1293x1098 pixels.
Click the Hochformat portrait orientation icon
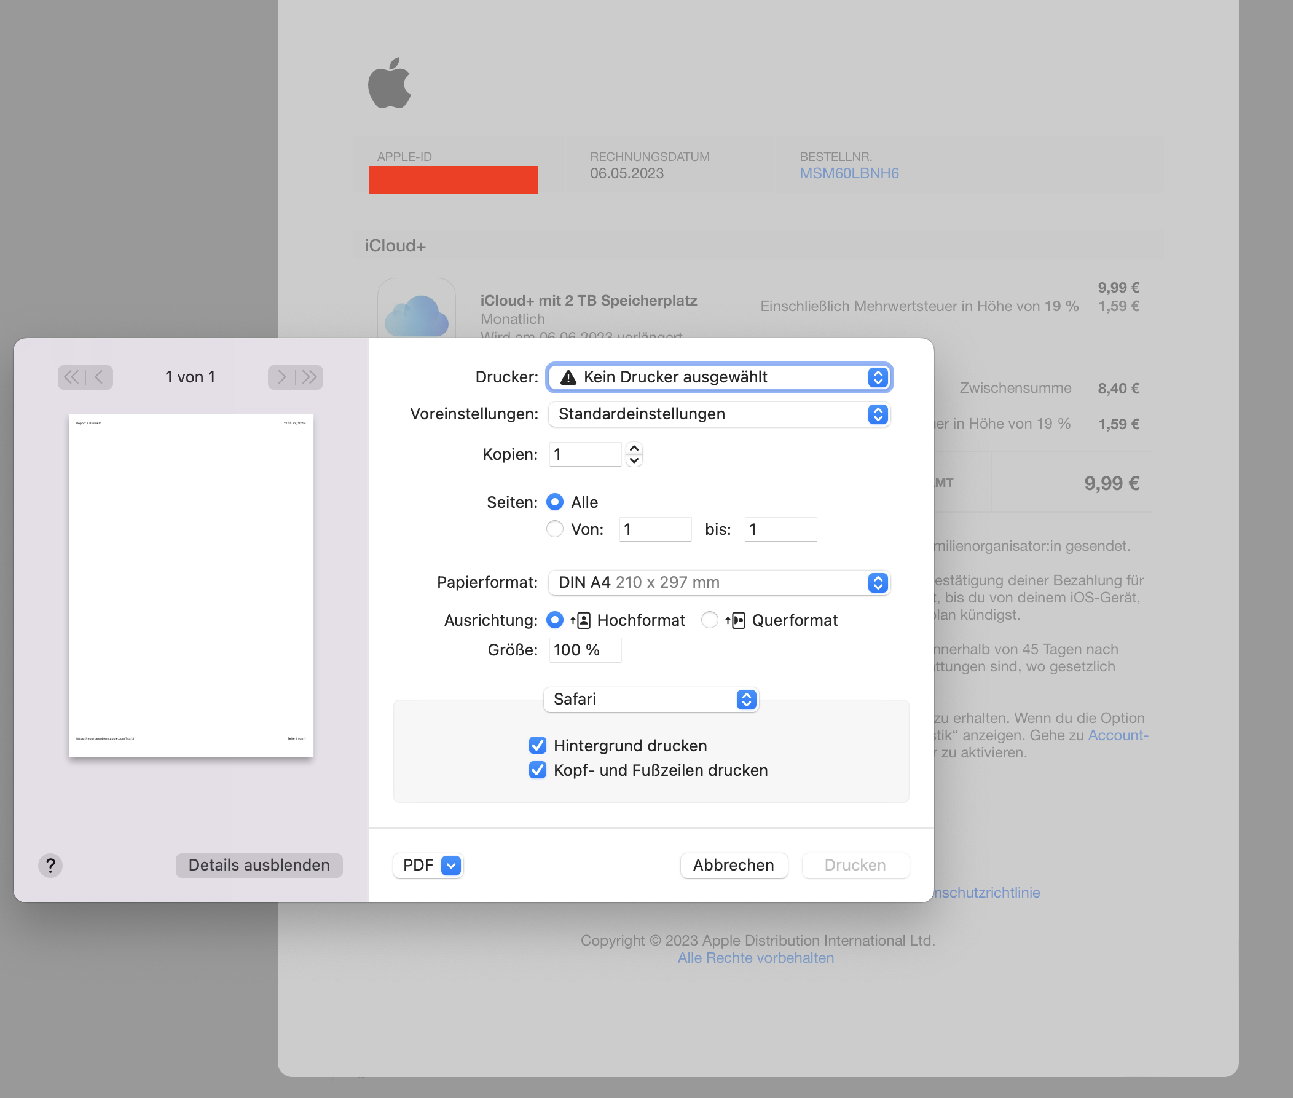pyautogui.click(x=583, y=620)
